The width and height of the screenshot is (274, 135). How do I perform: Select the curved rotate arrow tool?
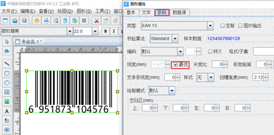tap(7, 51)
